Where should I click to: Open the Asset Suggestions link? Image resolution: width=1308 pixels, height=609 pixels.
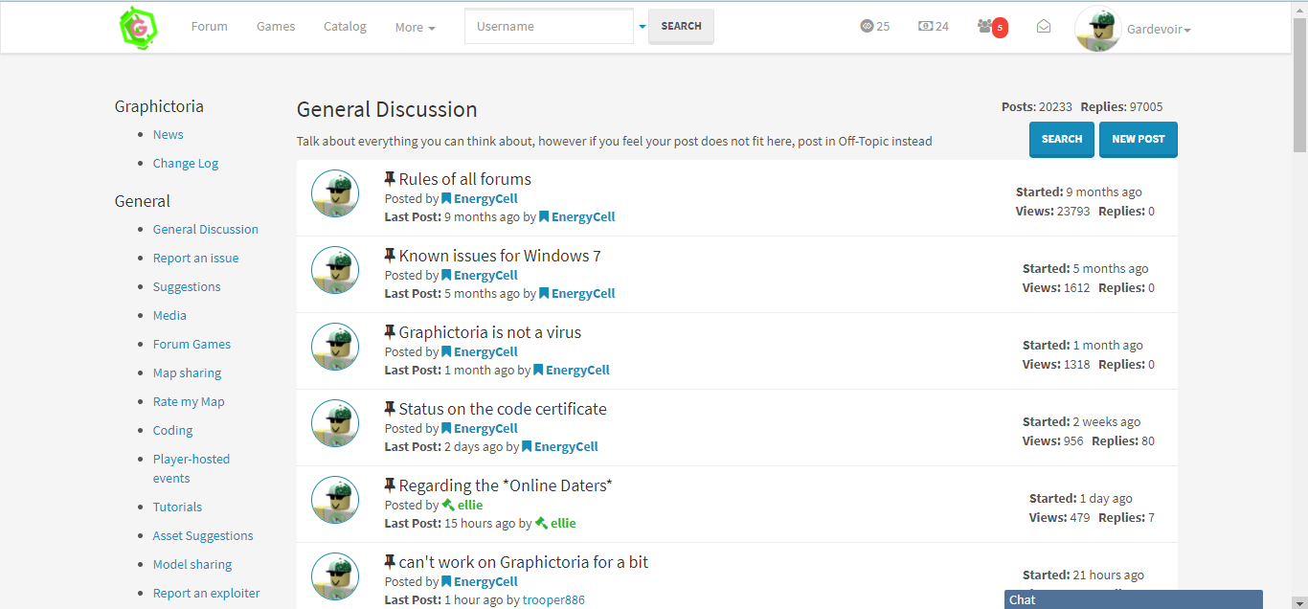(203, 536)
